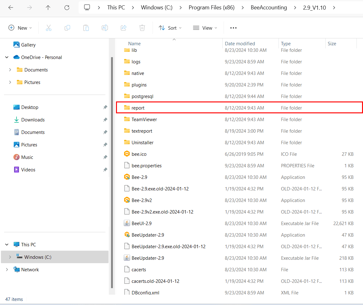Open the New item dropdown
Screen dimensions: 363x305
[x=20, y=28]
